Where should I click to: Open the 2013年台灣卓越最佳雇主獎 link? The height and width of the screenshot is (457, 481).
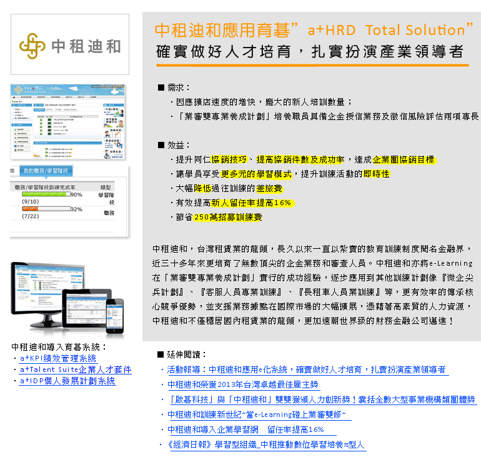(243, 384)
